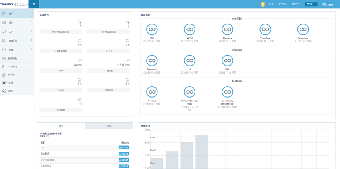The height and width of the screenshot is (169, 340).
Task: Click the 5,689.18 cost badge
Action: click(x=124, y=154)
